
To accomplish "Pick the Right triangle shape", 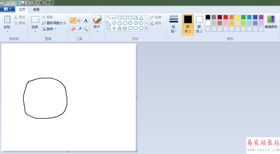I will coord(109,23).
